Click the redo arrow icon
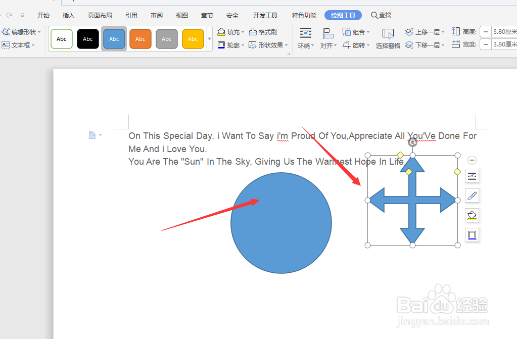 click(10, 15)
